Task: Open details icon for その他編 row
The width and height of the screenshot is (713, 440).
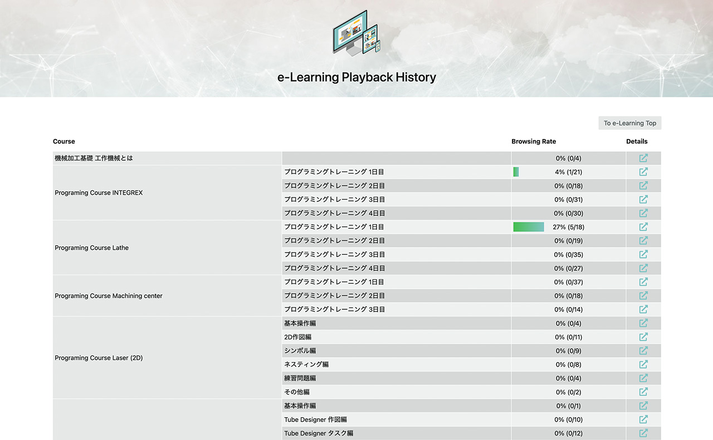Action: click(x=643, y=392)
